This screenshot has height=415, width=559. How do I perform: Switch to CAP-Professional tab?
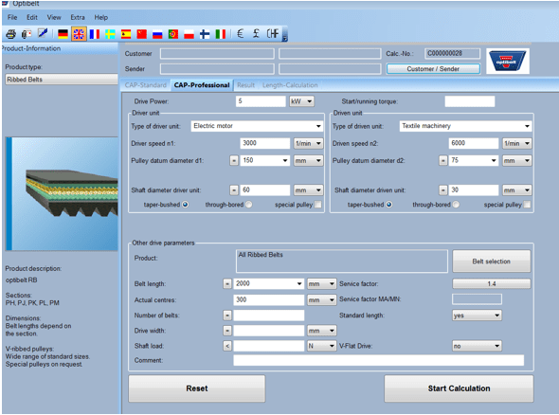tap(202, 85)
